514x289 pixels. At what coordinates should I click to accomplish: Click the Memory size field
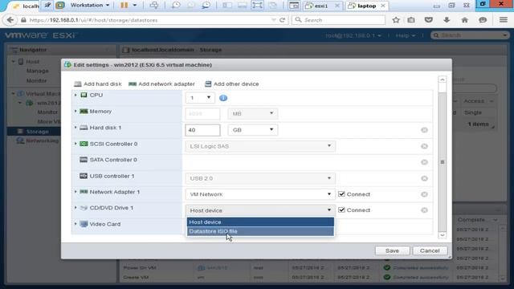[x=202, y=114]
